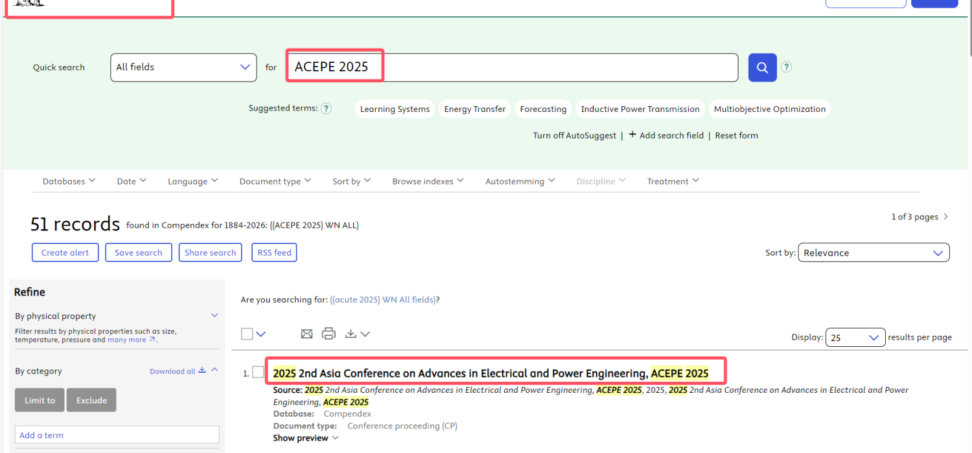Select Forecasting suggested term
Viewport: 972px width, 453px height.
[x=543, y=109]
